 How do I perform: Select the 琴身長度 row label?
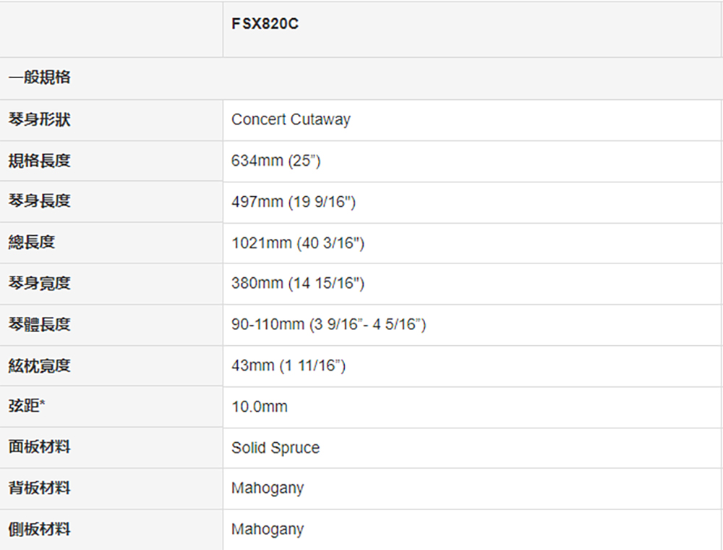39,201
